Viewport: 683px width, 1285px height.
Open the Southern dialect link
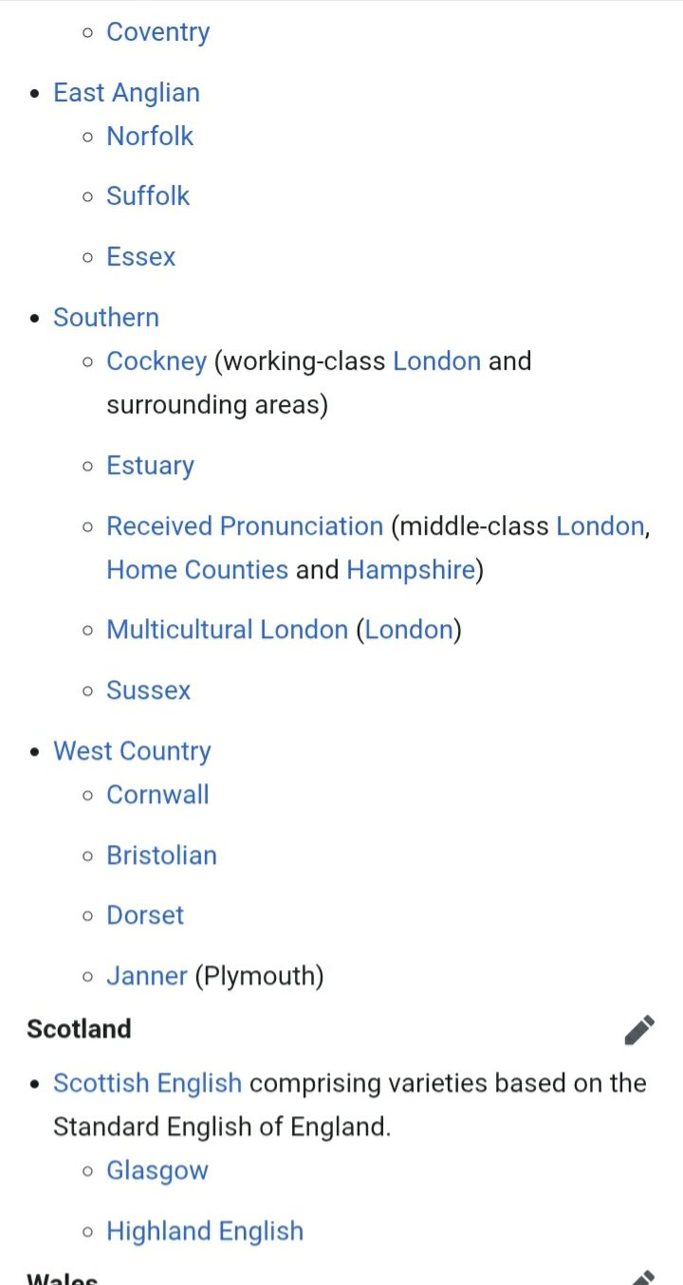tap(106, 318)
